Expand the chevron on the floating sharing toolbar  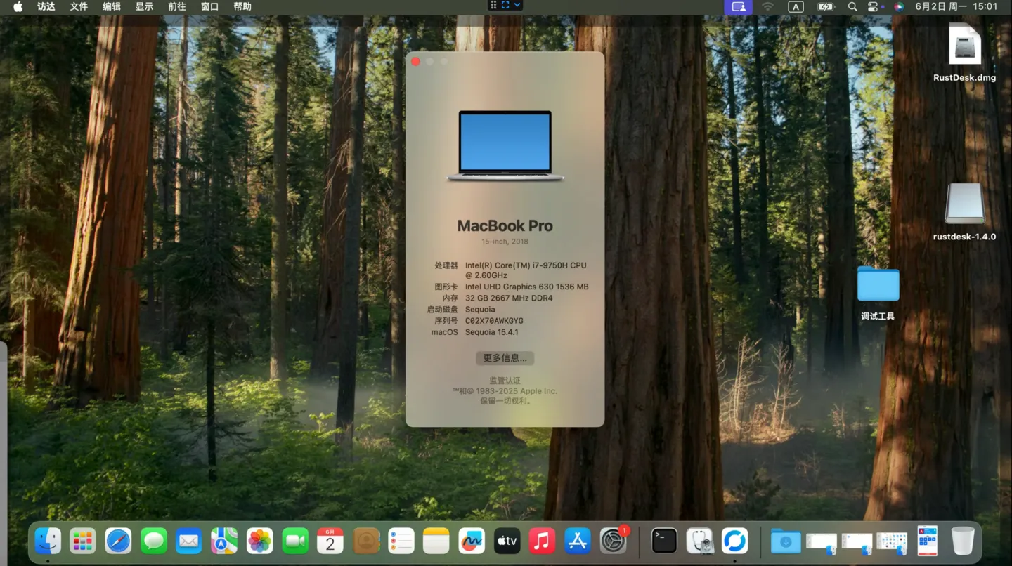(x=517, y=5)
